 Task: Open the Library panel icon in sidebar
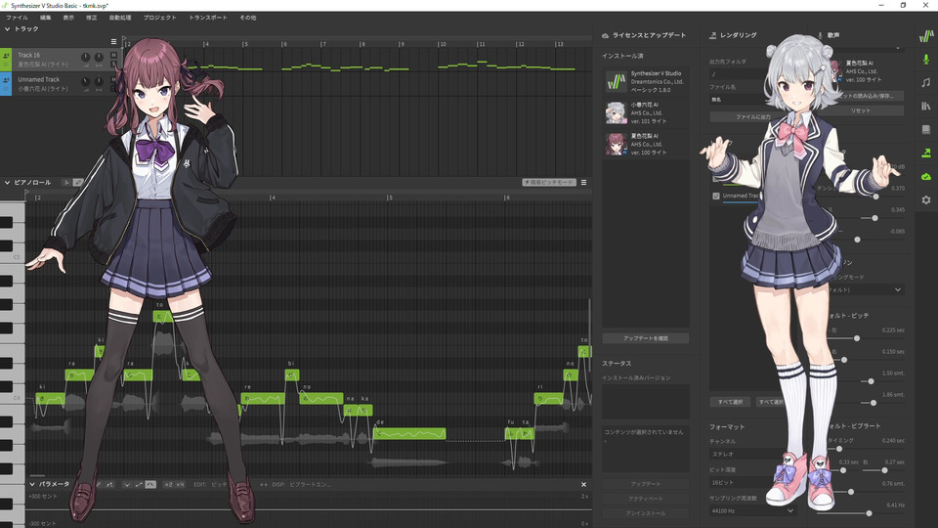tap(926, 106)
